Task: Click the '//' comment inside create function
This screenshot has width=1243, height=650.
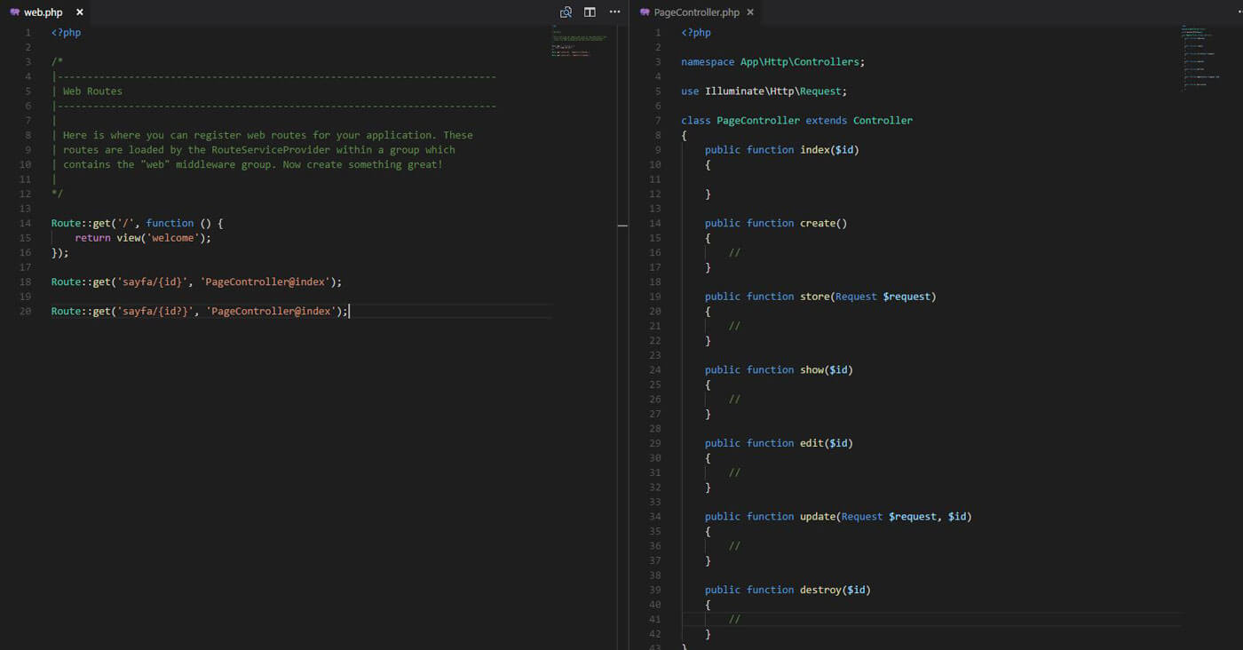Action: [x=734, y=253]
